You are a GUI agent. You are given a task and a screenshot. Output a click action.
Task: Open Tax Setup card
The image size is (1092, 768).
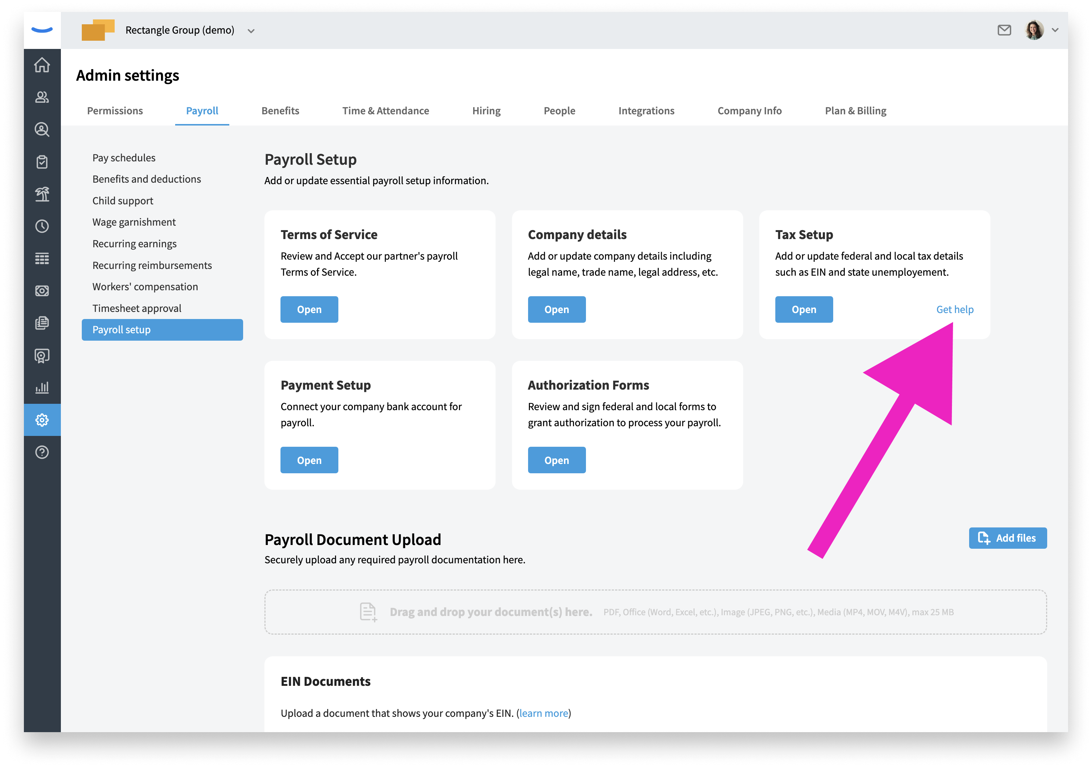[803, 310]
